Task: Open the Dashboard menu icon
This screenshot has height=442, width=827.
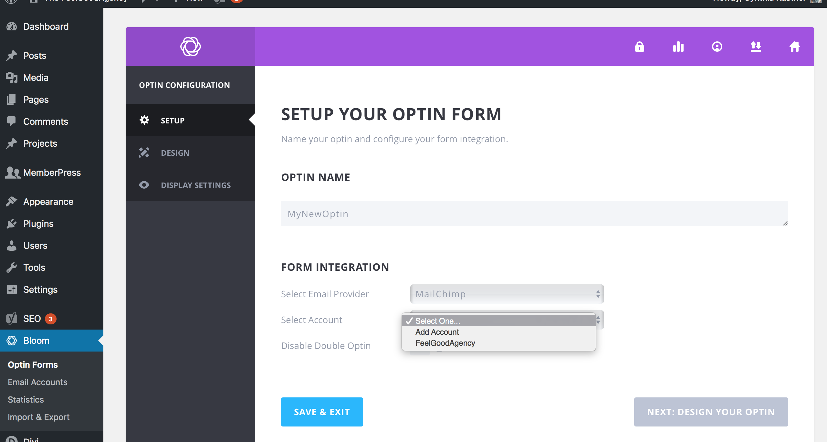Action: point(12,26)
